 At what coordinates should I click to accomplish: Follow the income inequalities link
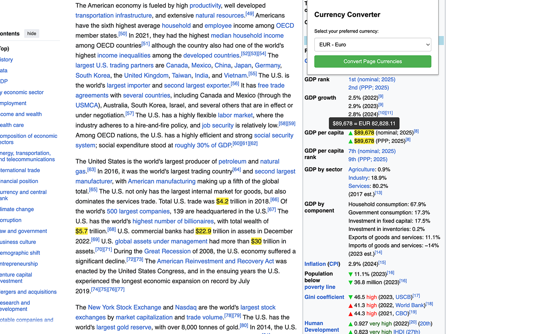pyautogui.click(x=124, y=55)
